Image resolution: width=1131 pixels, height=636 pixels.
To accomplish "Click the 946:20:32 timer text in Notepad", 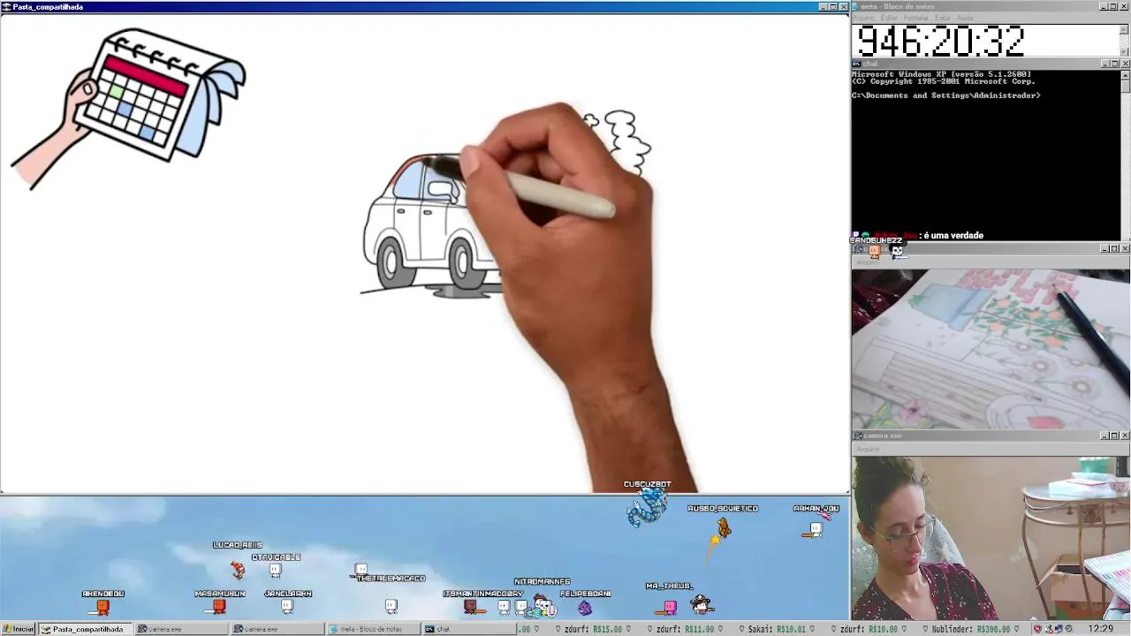I will [940, 42].
